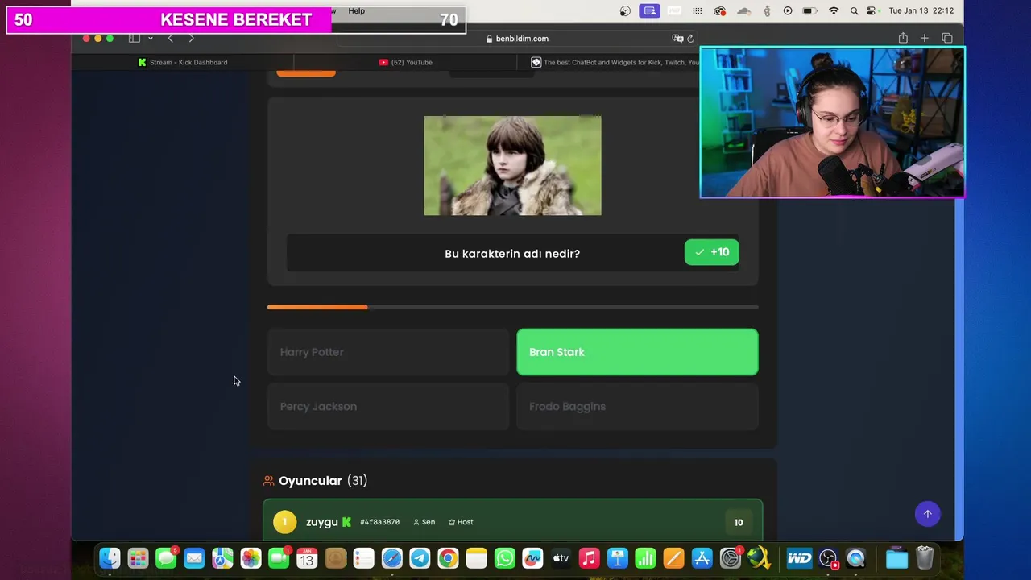Viewport: 1031px width, 580px height.
Task: Toggle the Safari sidebar icon
Action: pos(135,38)
